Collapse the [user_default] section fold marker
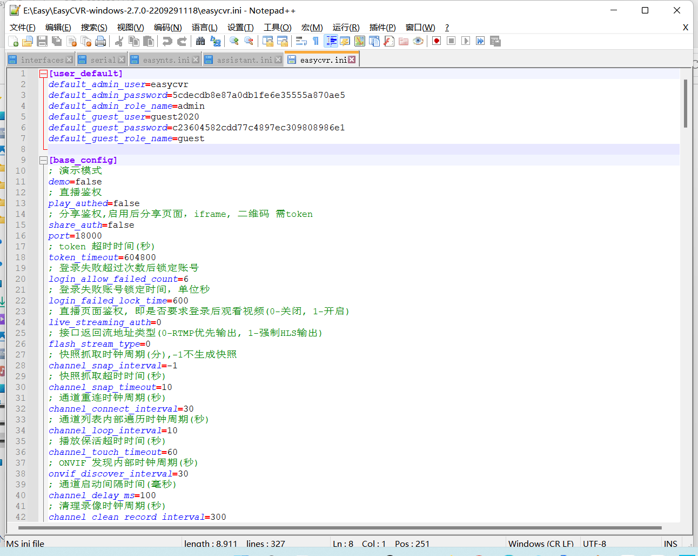 pos(43,74)
